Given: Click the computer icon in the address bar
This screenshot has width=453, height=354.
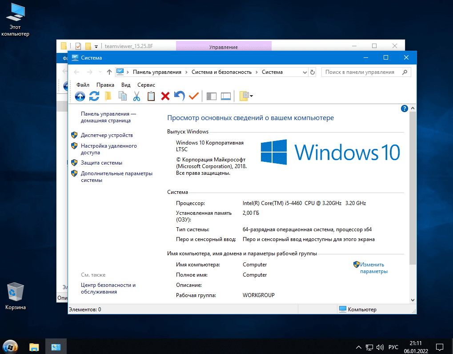Looking at the screenshot, I should (x=120, y=72).
